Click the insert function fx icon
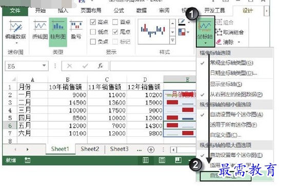Viewport: 281px width, 186px height. (x=101, y=66)
